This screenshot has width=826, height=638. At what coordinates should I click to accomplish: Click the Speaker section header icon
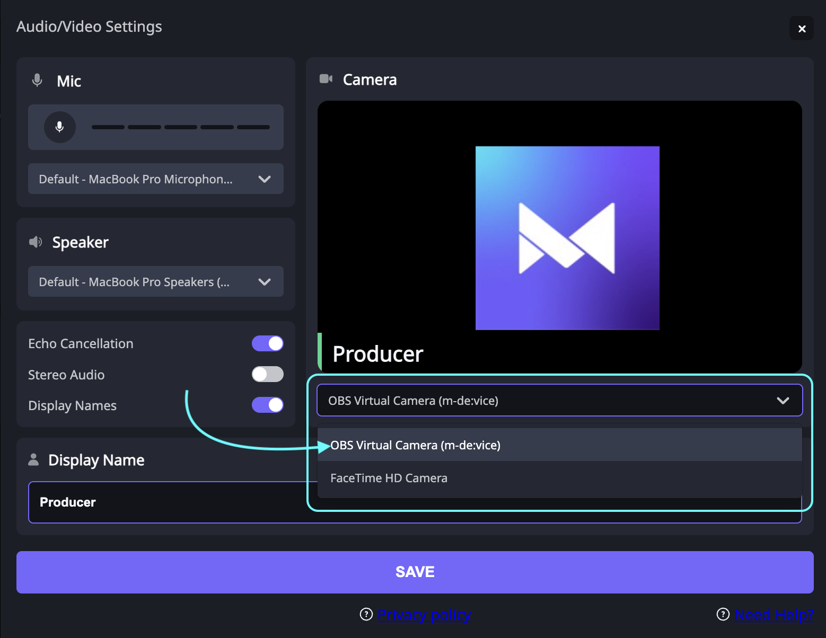click(x=36, y=242)
